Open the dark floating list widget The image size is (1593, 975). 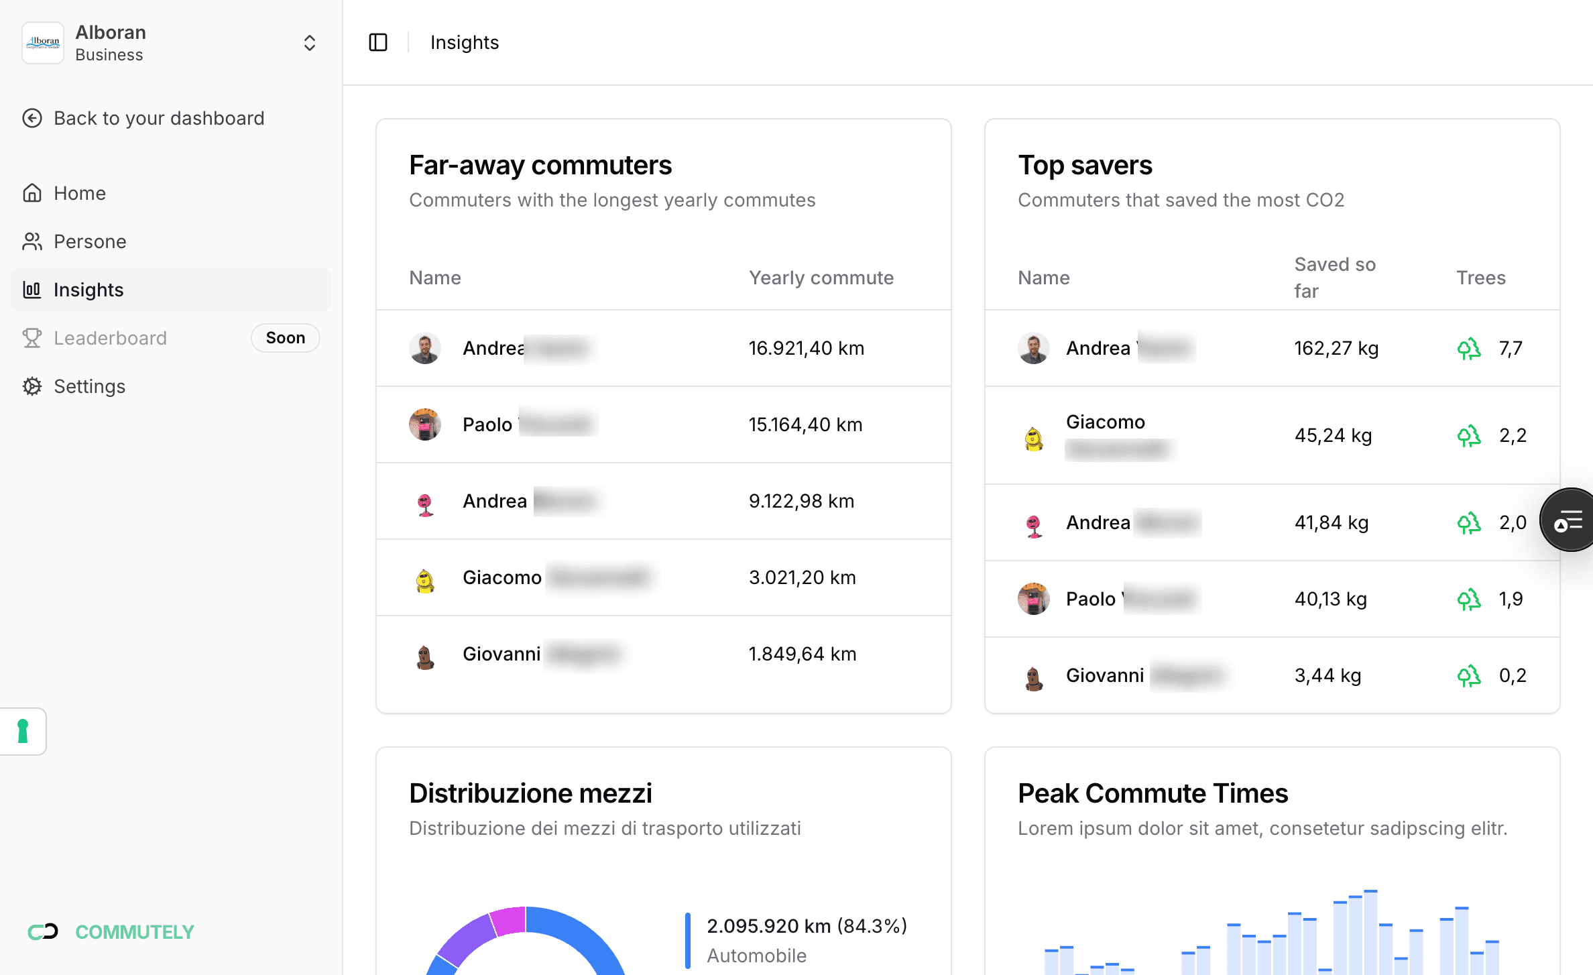click(x=1570, y=520)
